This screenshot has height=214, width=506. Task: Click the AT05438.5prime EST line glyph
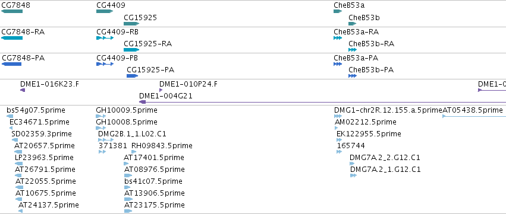click(x=474, y=116)
